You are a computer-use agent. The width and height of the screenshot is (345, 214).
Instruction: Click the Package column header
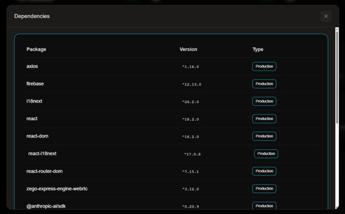pyautogui.click(x=36, y=49)
